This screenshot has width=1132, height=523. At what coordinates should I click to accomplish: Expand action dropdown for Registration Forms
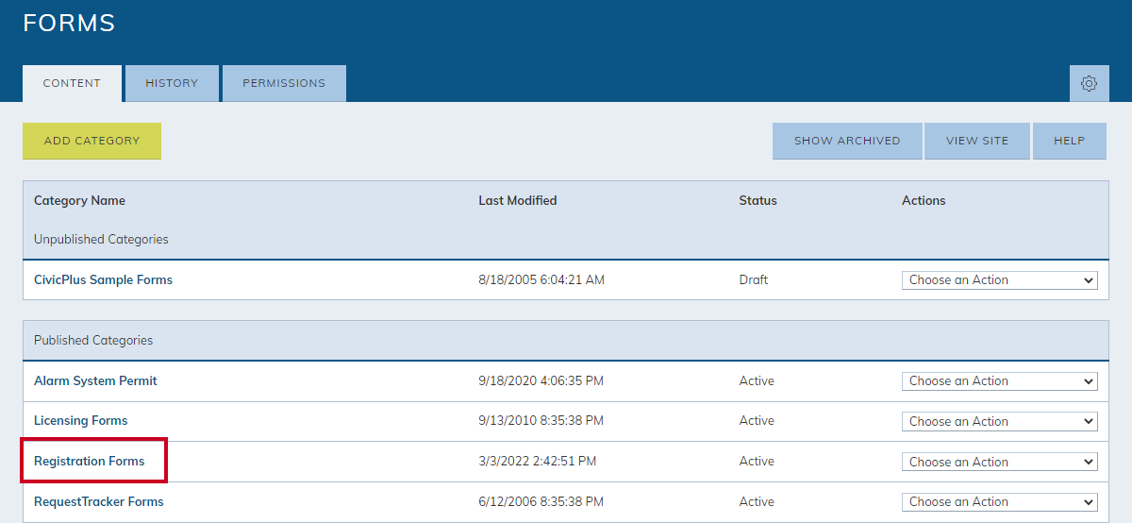(1000, 462)
